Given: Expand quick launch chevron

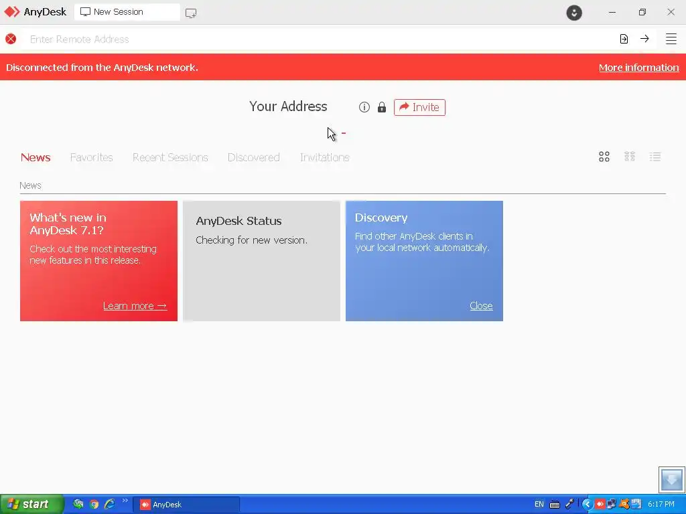Looking at the screenshot, I should point(125,501).
